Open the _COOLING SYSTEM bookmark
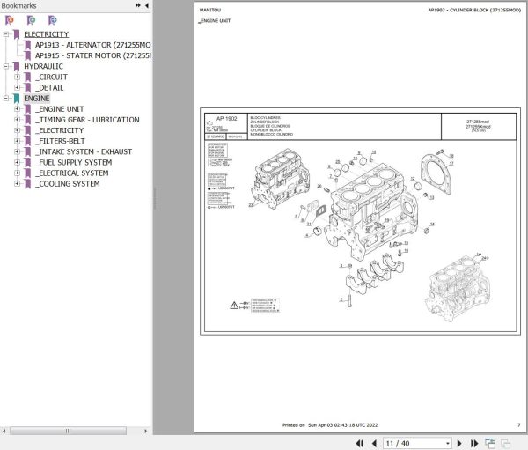 click(68, 184)
